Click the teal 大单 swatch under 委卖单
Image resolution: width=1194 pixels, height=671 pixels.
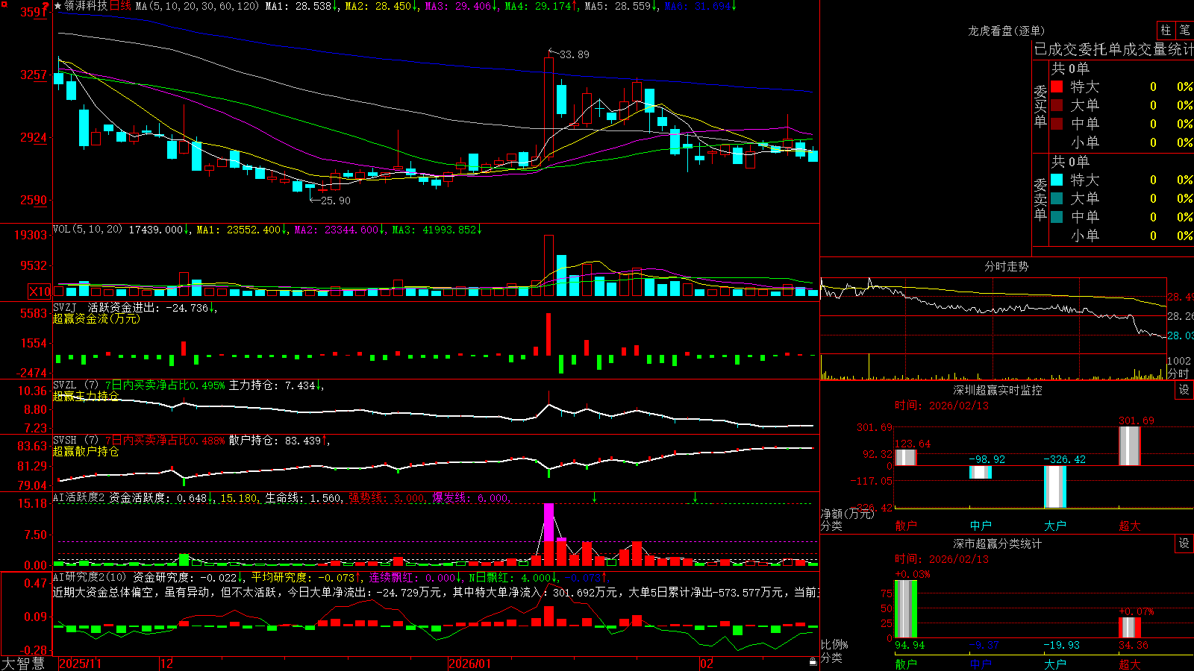[1057, 198]
